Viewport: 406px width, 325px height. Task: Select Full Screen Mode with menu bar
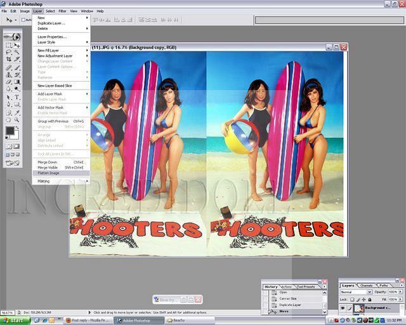click(x=13, y=155)
